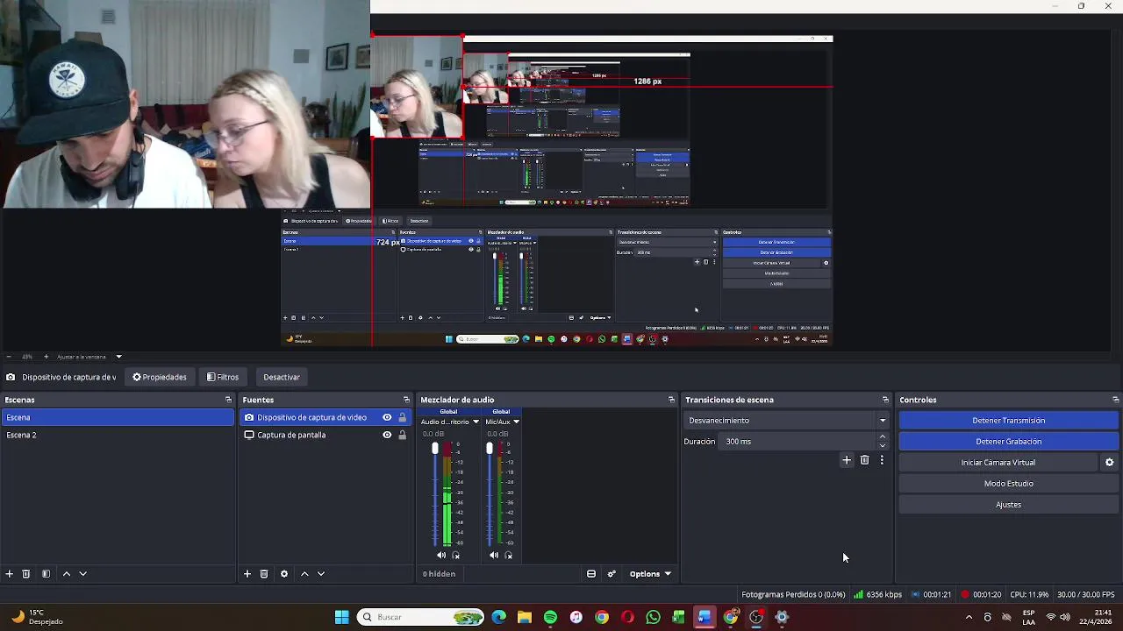Click the Desactivar button

tap(282, 377)
